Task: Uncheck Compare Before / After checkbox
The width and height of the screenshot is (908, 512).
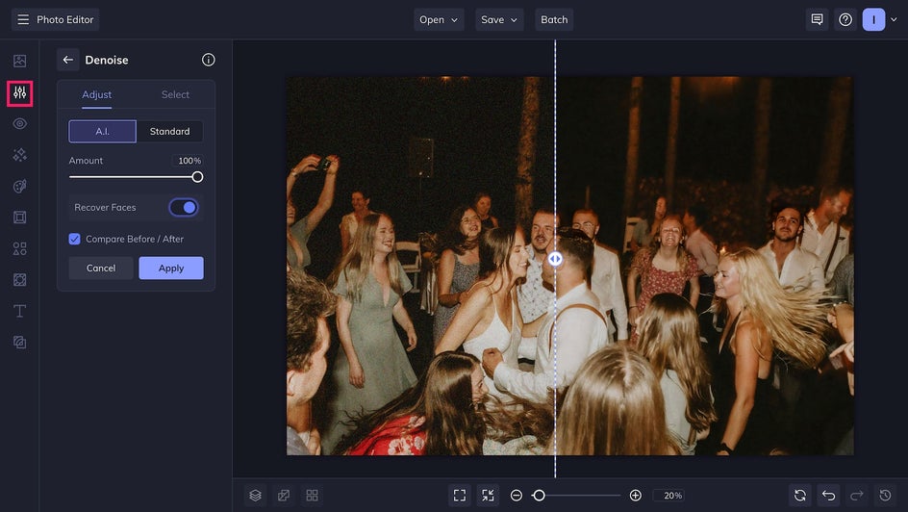Action: pyautogui.click(x=75, y=239)
